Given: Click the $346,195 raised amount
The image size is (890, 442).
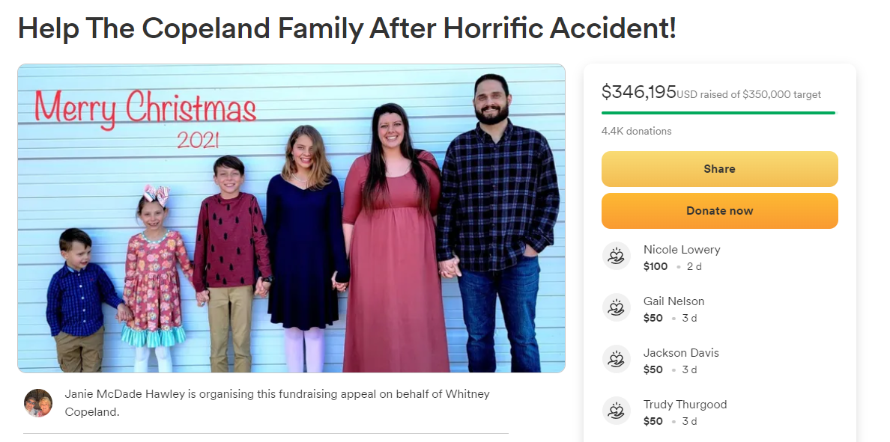Looking at the screenshot, I should (638, 92).
